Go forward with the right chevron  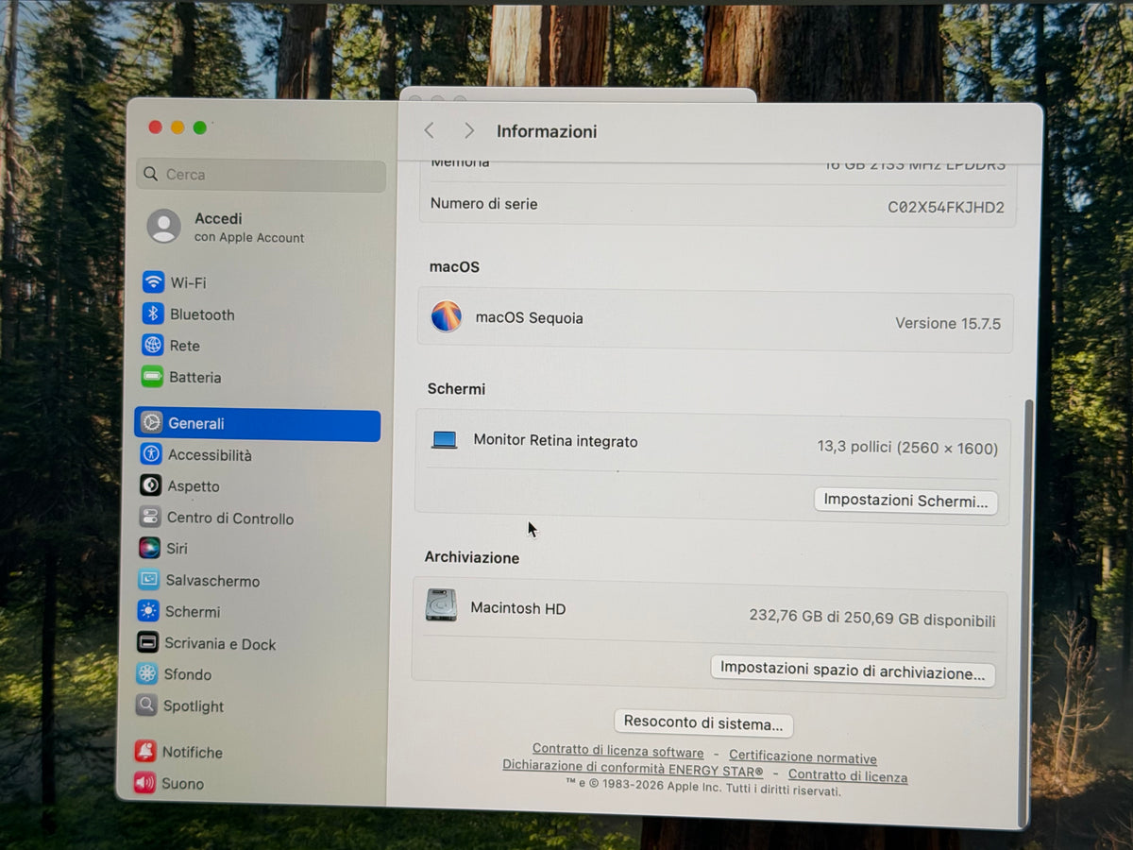[468, 130]
